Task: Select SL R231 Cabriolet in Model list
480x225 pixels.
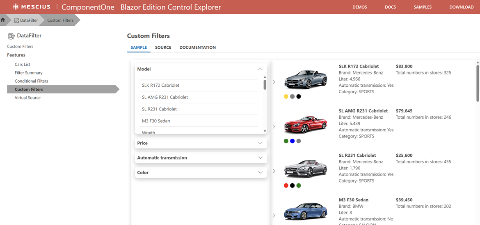Action: coord(199,109)
